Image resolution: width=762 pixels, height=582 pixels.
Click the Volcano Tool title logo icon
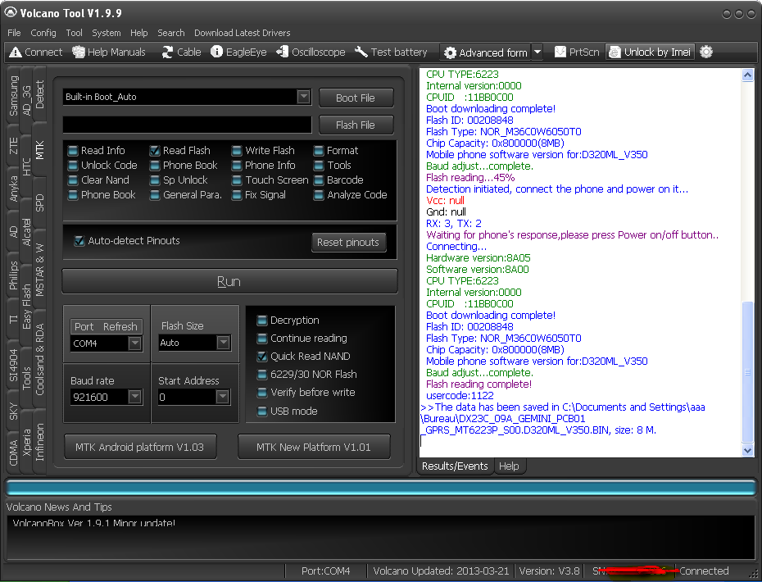pos(10,12)
